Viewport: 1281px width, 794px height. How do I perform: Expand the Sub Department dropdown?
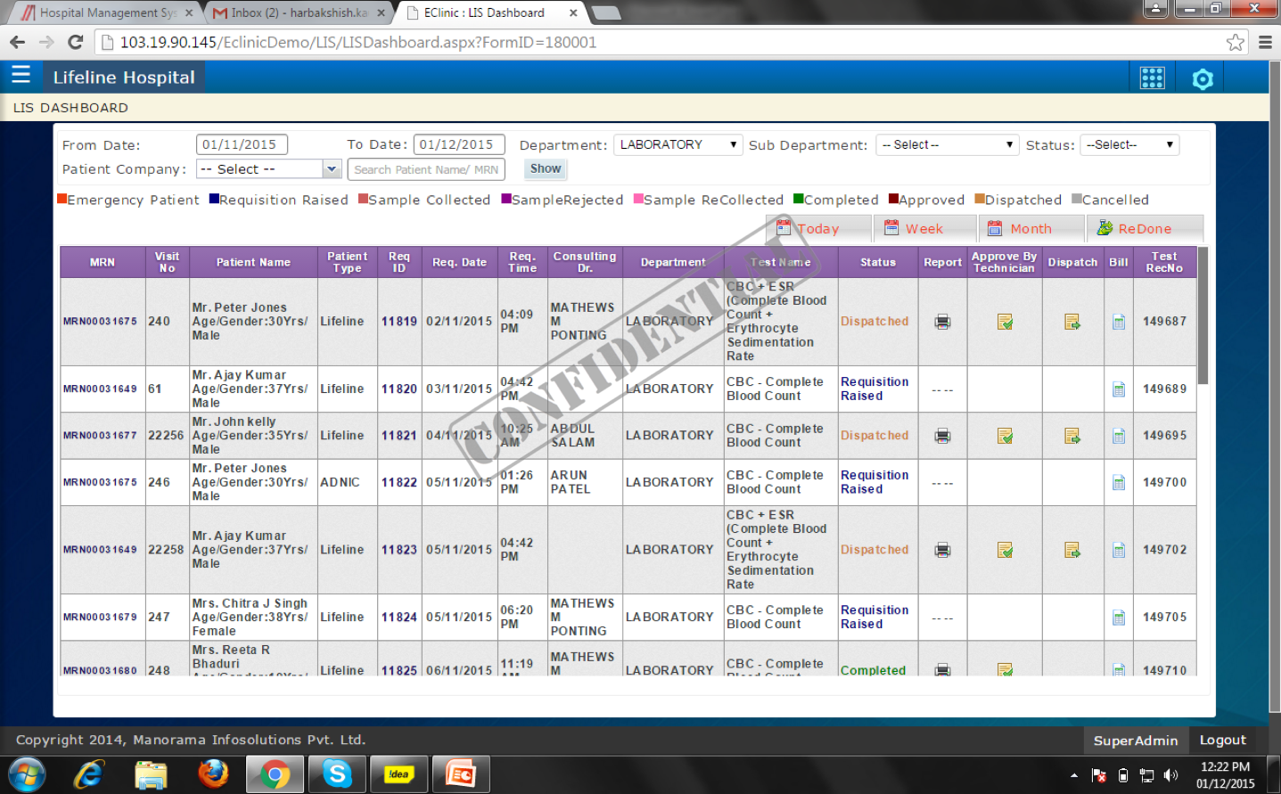click(x=947, y=144)
